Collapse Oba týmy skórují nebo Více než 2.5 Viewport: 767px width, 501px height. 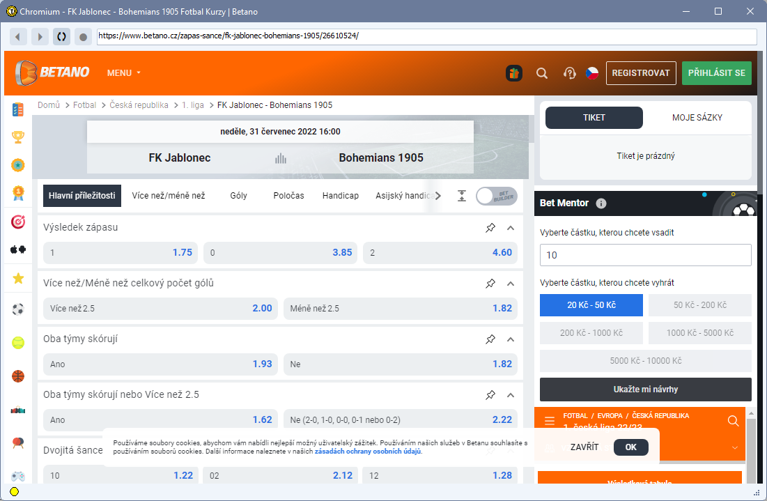[x=511, y=395]
